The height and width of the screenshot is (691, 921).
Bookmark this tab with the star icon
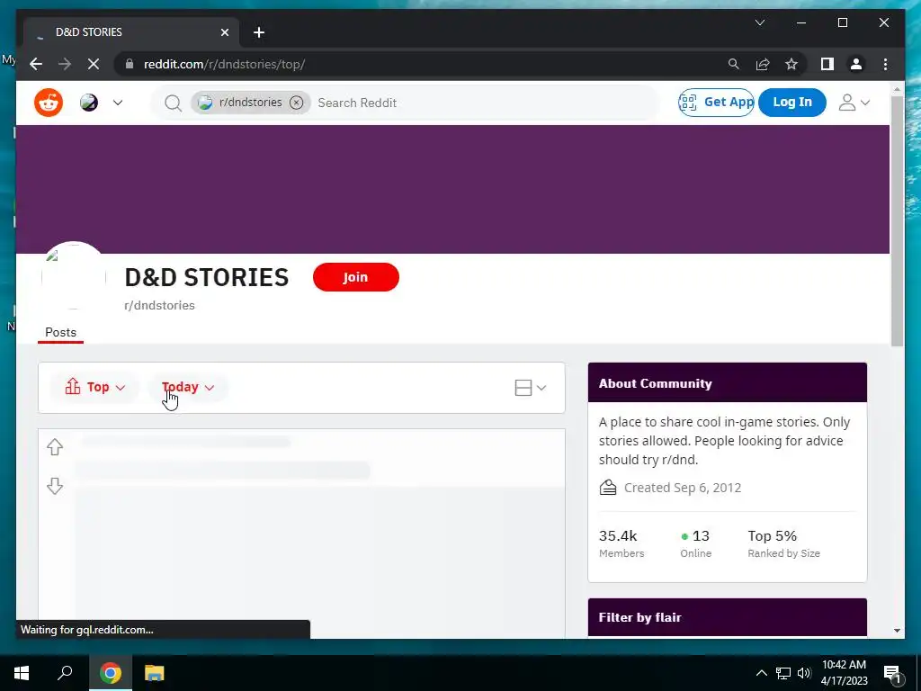coord(791,64)
